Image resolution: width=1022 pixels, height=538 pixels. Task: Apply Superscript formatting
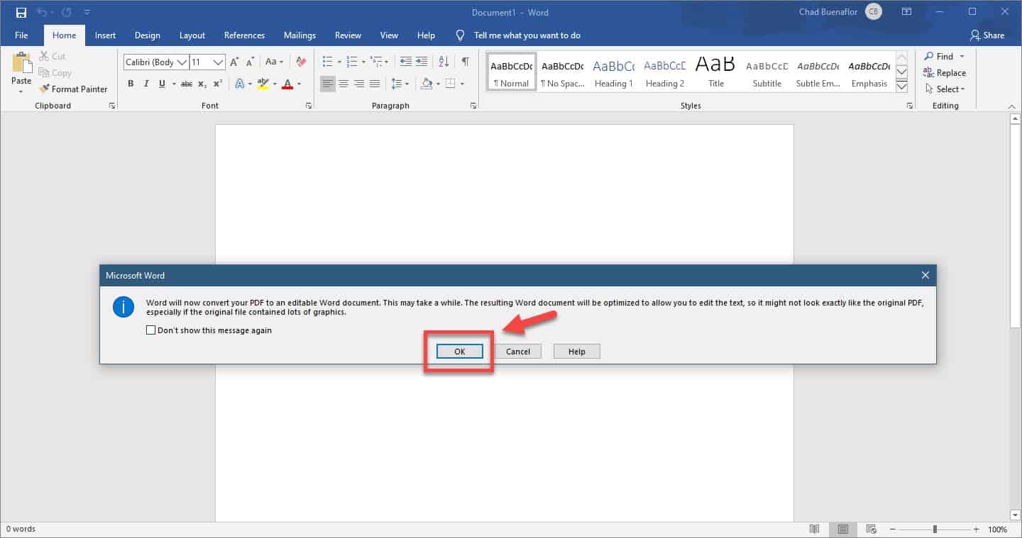point(218,84)
